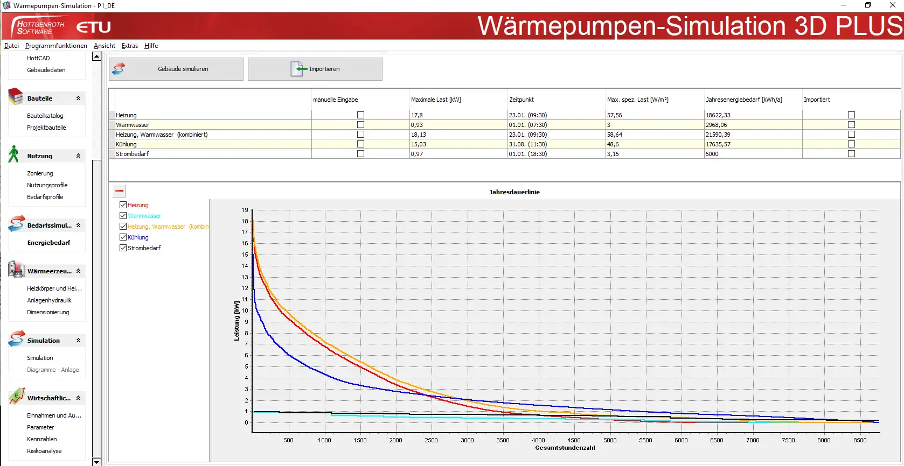Click the ETU logo in the header
Image resolution: width=904 pixels, height=466 pixels.
[x=94, y=27]
